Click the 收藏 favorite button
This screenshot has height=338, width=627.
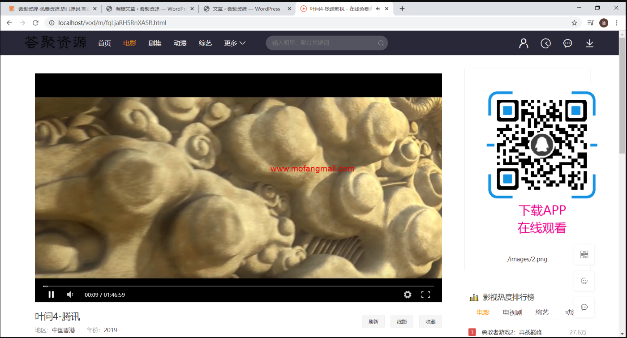pos(430,321)
